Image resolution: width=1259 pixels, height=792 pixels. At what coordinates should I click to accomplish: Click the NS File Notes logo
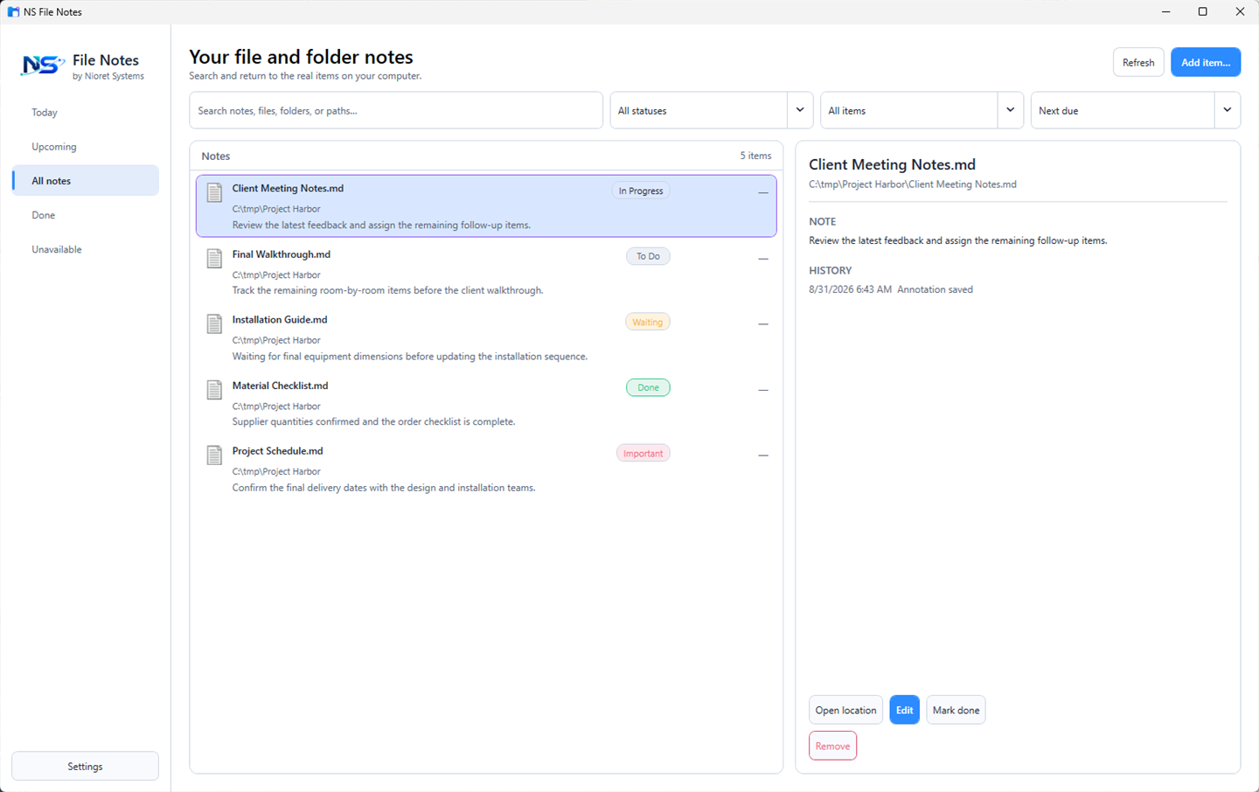pyautogui.click(x=43, y=65)
